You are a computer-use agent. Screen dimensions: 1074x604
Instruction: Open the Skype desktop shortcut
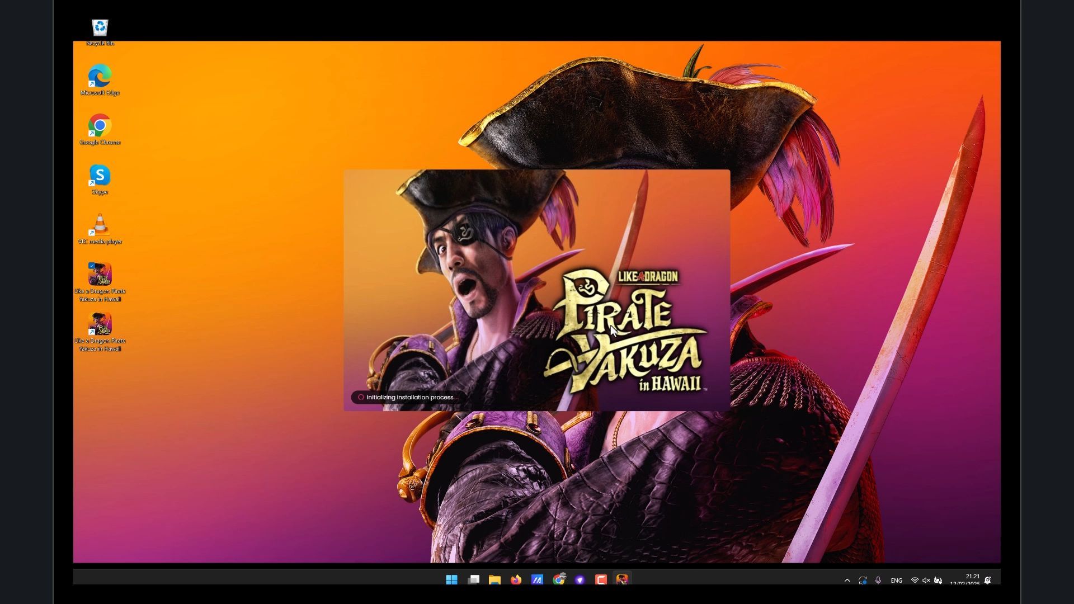coord(100,180)
